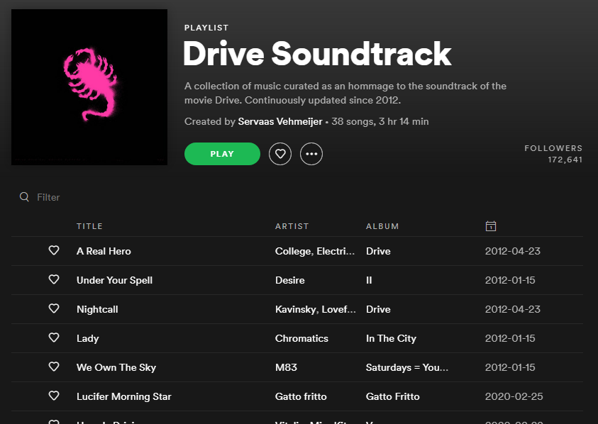Click the search icon in the Filter bar
This screenshot has width=598, height=424.
coord(24,197)
